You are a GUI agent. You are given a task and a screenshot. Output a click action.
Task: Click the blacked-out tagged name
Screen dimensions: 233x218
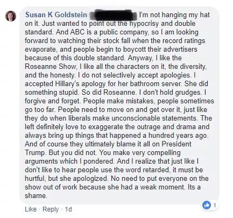(113, 15)
